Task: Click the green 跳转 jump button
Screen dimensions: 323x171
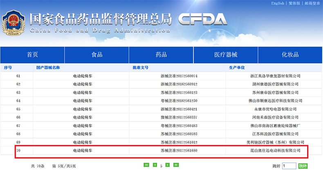Action: (303, 166)
